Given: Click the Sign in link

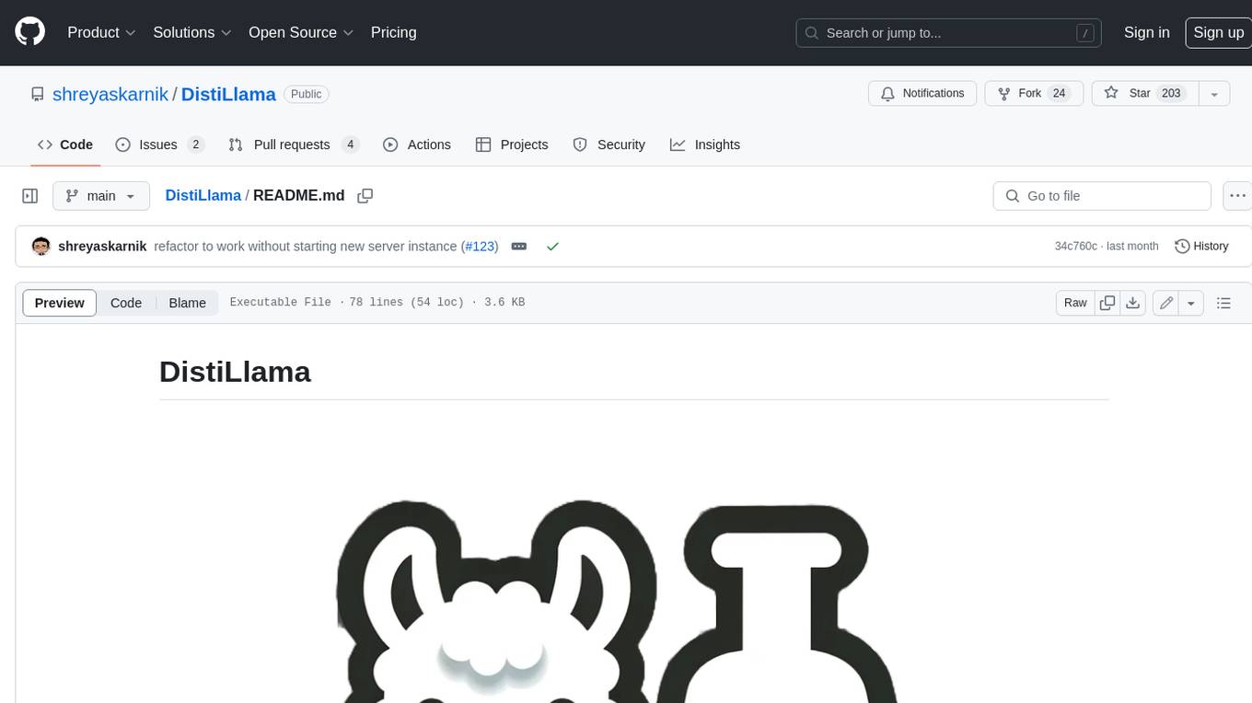Looking at the screenshot, I should point(1146,32).
